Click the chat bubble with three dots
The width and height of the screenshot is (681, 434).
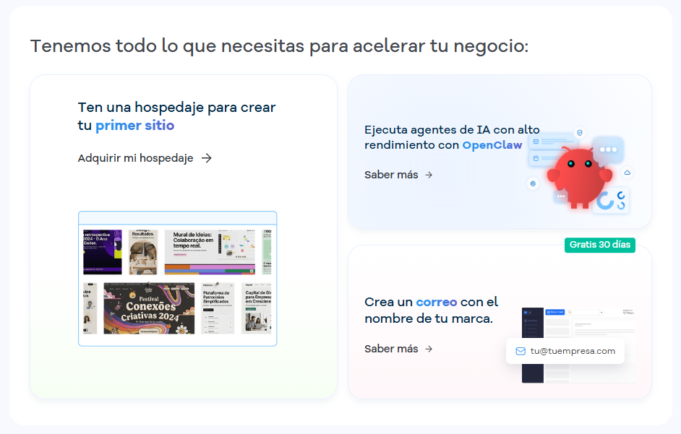coord(608,149)
